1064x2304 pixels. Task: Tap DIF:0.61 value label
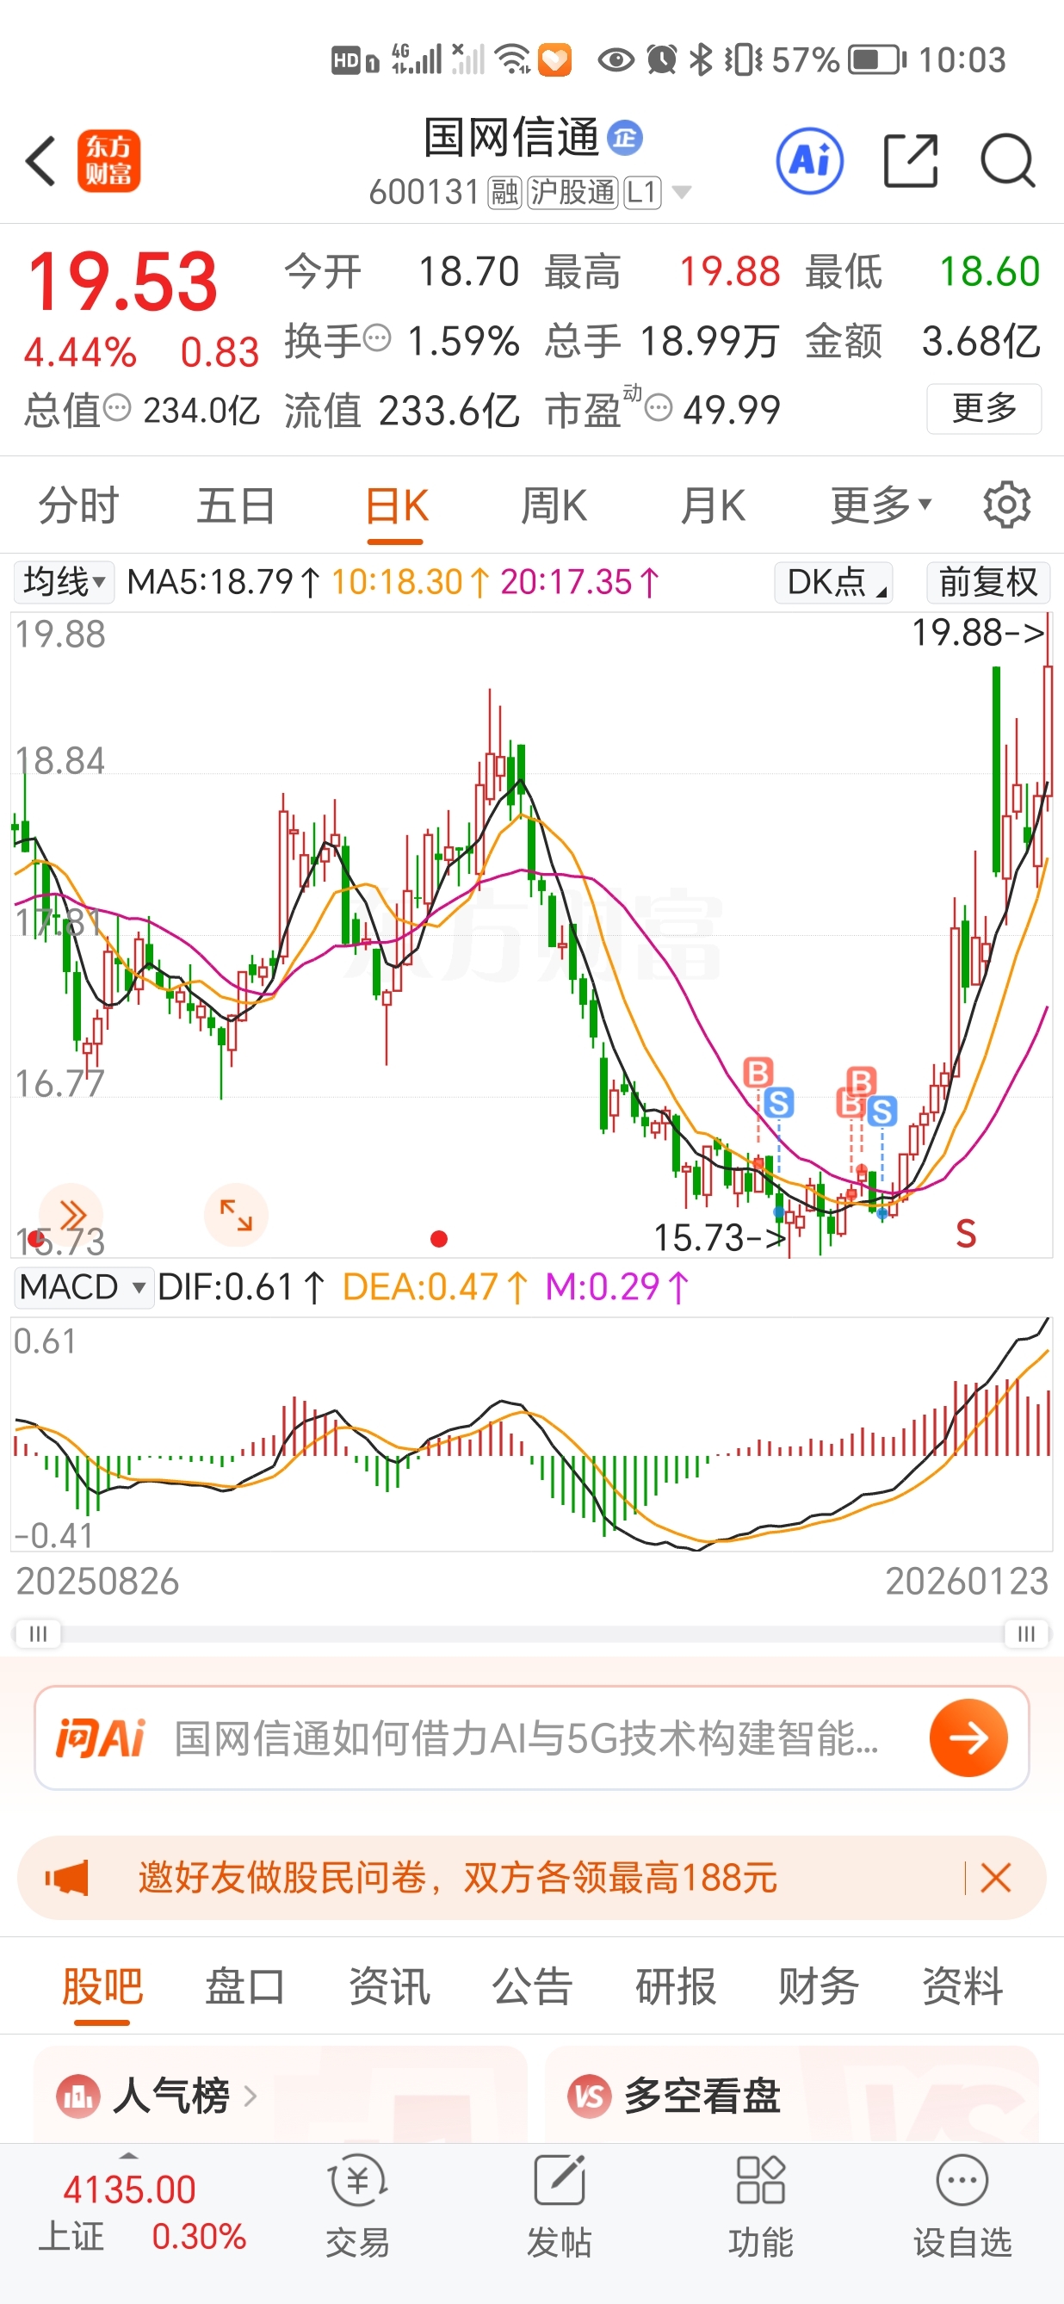pyautogui.click(x=239, y=1287)
